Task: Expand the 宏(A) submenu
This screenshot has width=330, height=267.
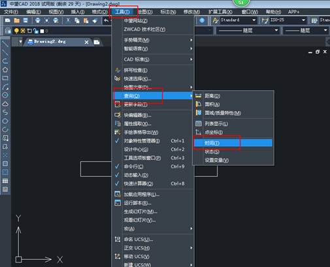Action: 152,228
